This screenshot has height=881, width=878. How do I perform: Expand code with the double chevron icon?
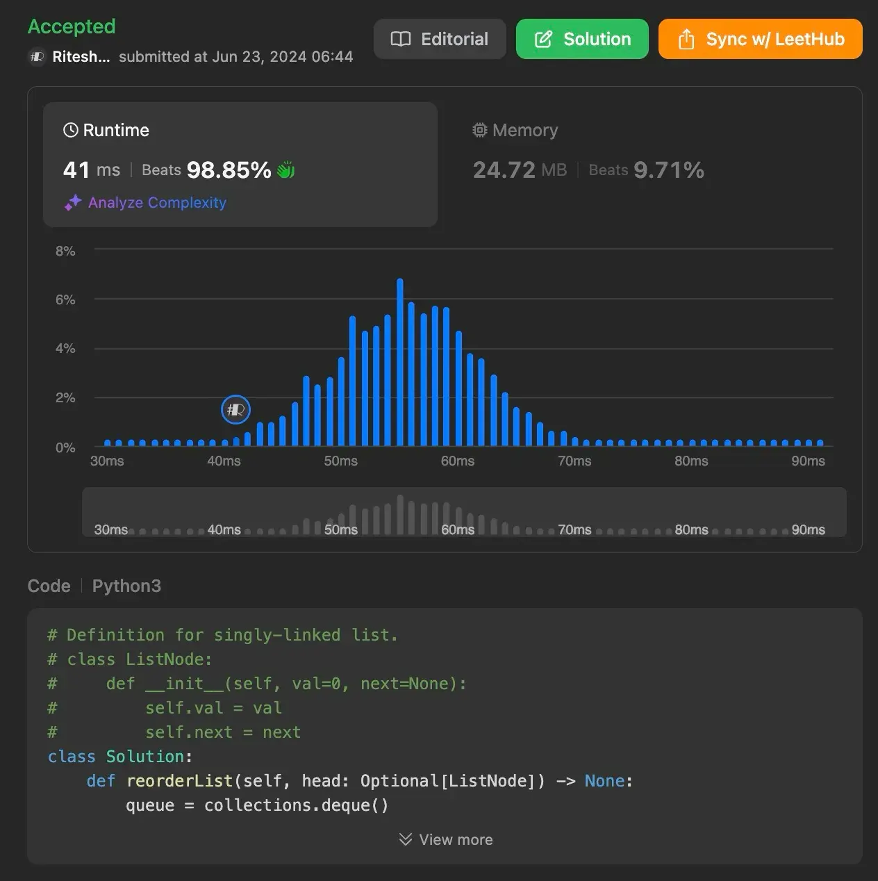pos(406,839)
